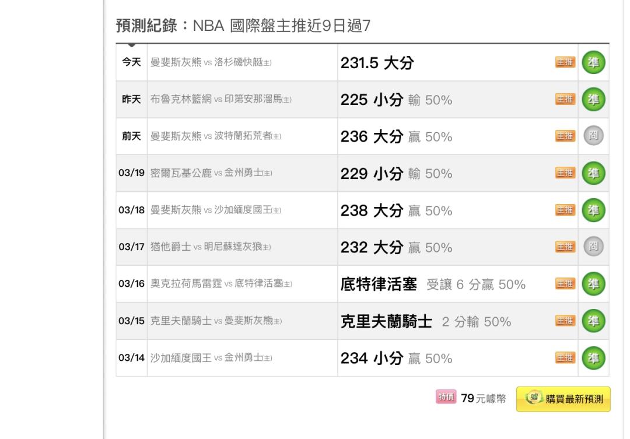630x439 pixels.
Task: Click green 準 icon for 03/16 game
Action: click(x=593, y=284)
